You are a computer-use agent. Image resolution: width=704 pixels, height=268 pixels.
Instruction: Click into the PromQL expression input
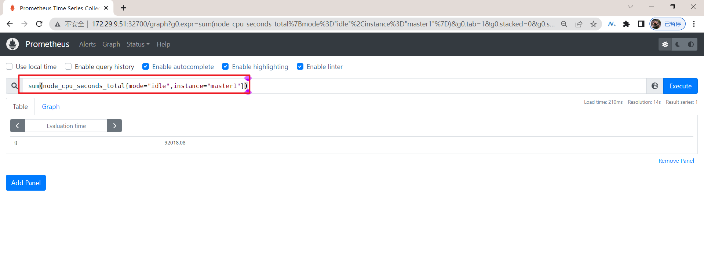[x=335, y=86]
